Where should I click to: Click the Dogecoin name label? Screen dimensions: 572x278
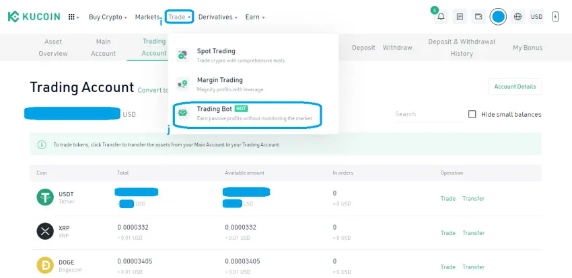[70, 270]
